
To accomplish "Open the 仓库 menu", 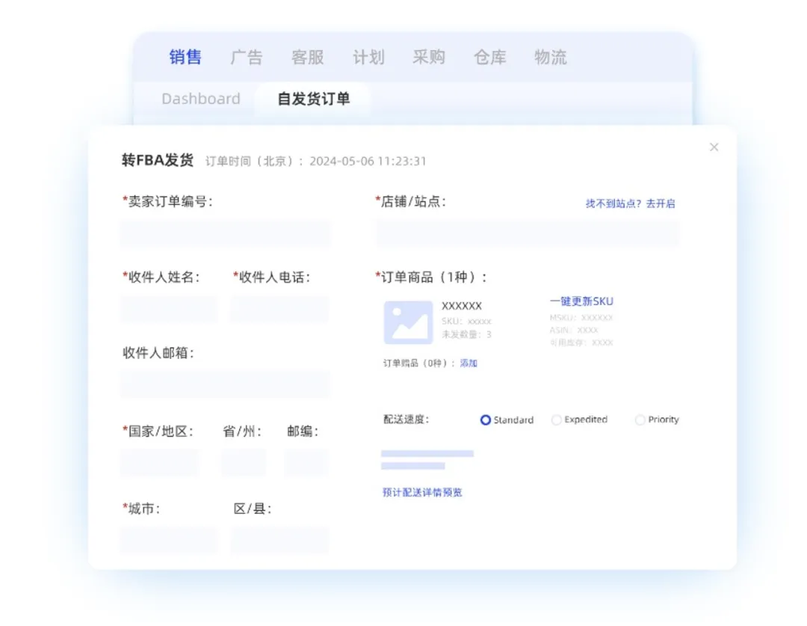I will pyautogui.click(x=489, y=58).
